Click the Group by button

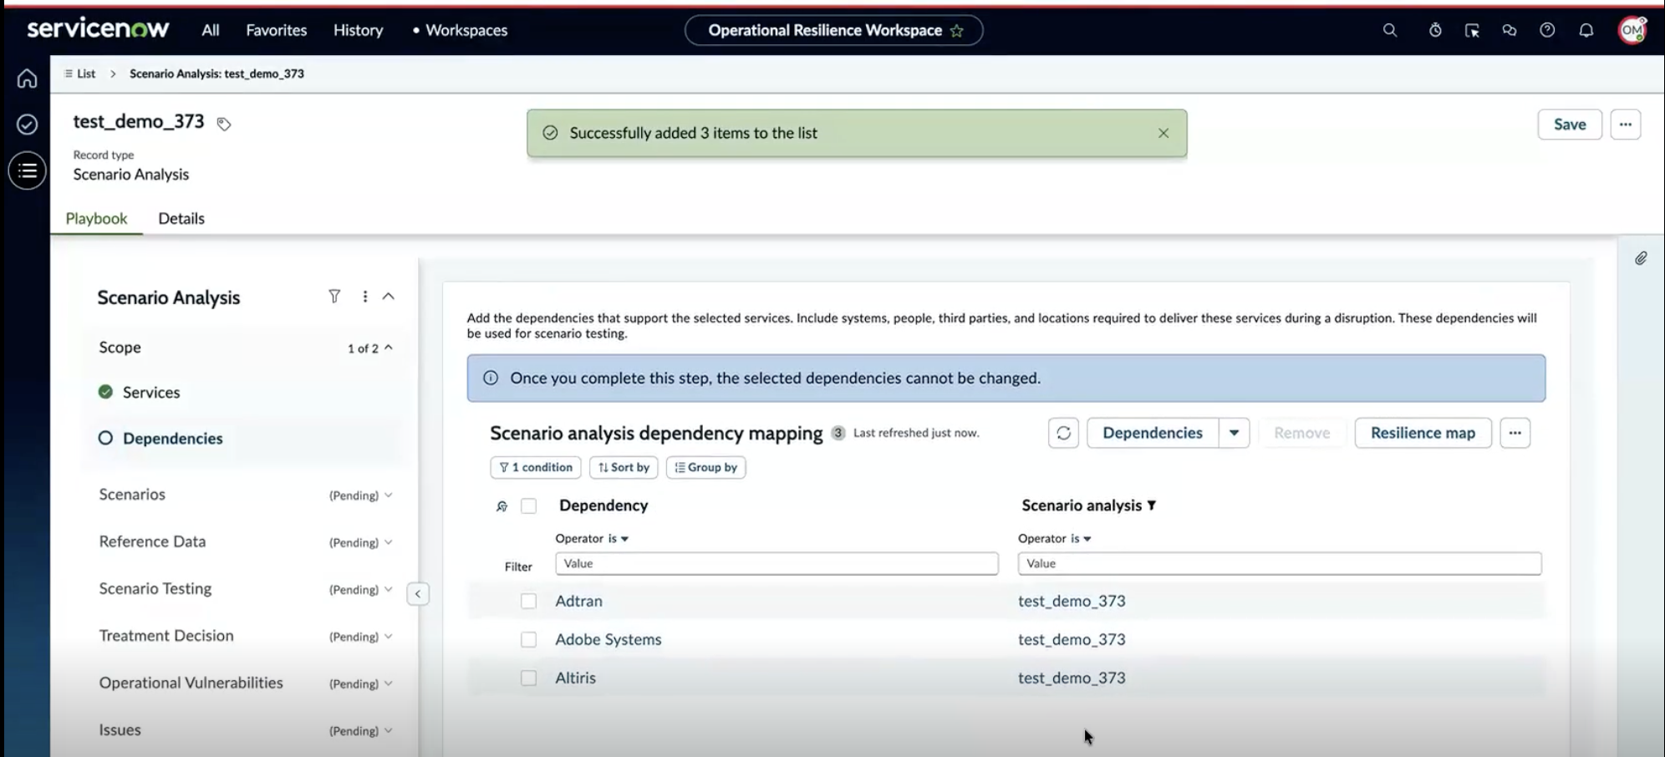[705, 467]
